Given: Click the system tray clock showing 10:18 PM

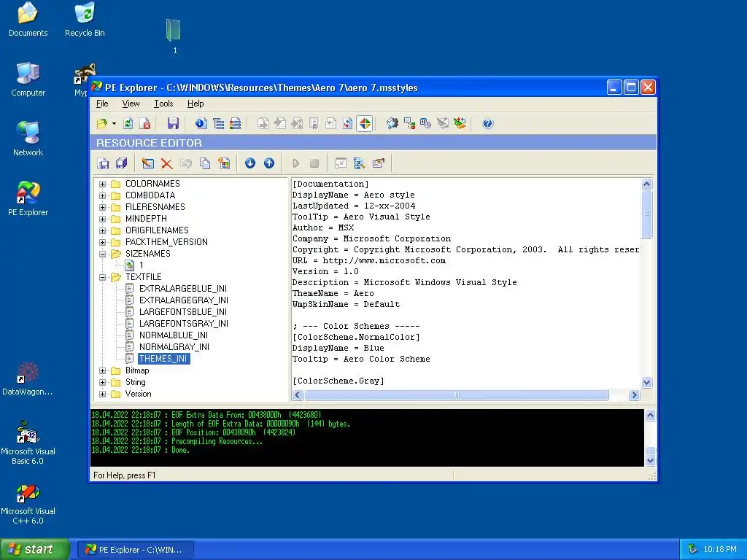Looking at the screenshot, I should (x=720, y=550).
